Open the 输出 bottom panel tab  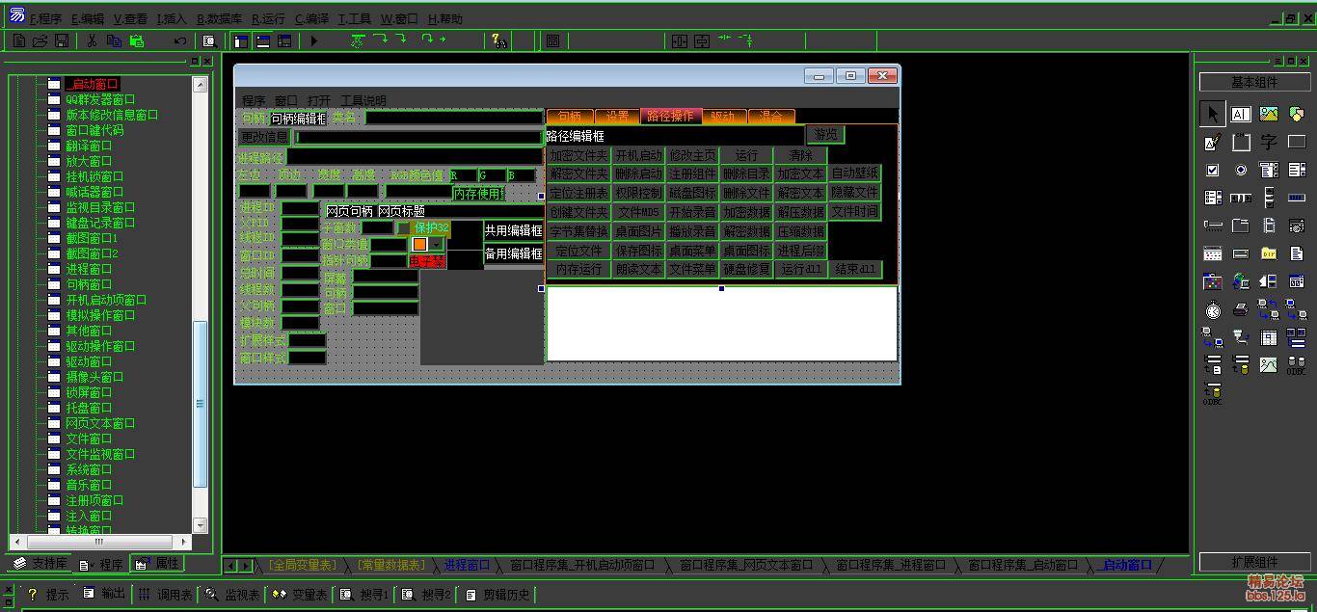tap(104, 594)
